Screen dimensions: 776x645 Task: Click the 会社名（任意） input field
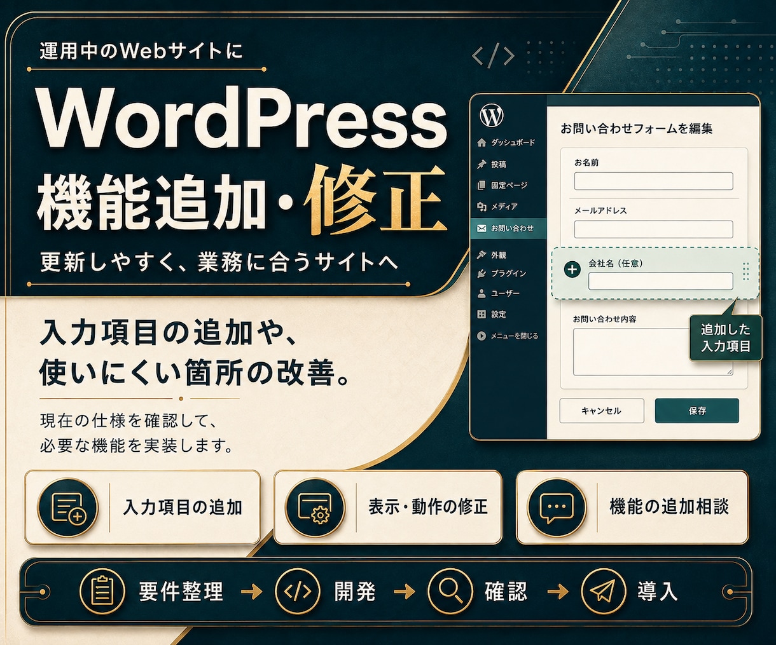(x=660, y=281)
